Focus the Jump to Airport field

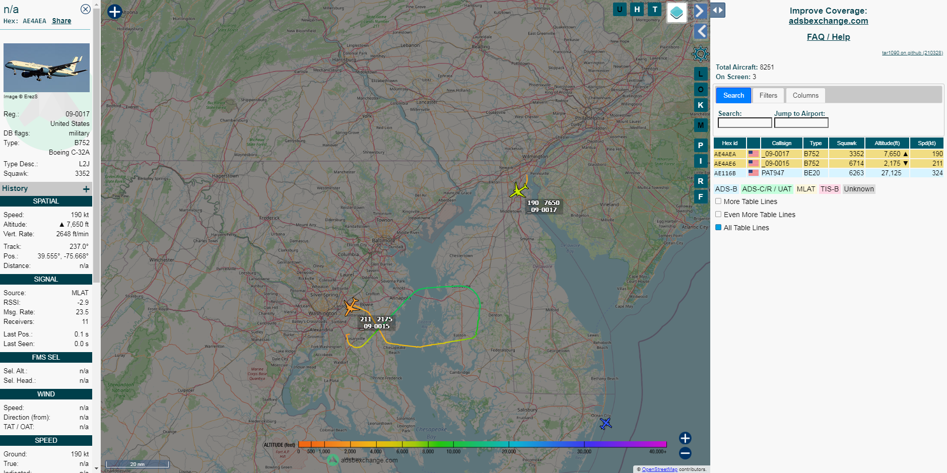(x=801, y=123)
